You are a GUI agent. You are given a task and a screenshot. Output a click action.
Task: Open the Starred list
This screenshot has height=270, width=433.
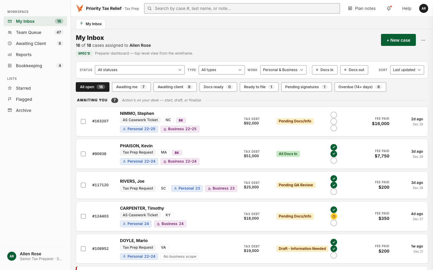(x=35, y=88)
